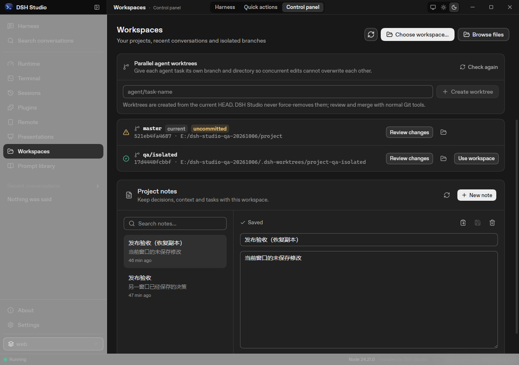Open Workspaces in the sidebar
Image resolution: width=519 pixels, height=365 pixels.
(x=53, y=151)
